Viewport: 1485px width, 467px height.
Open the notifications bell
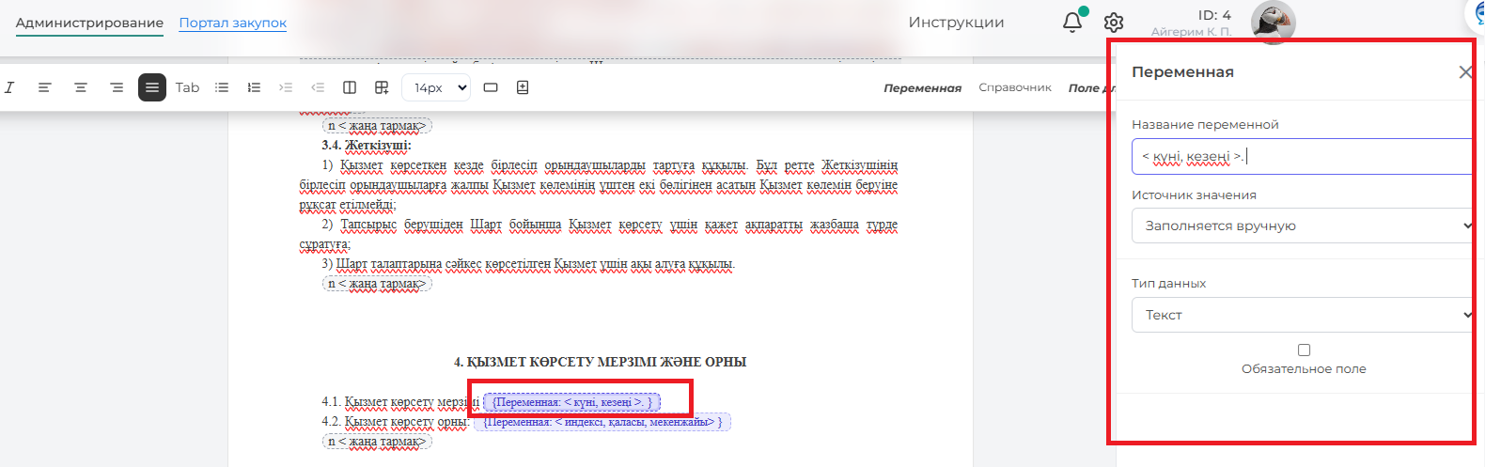(1071, 23)
